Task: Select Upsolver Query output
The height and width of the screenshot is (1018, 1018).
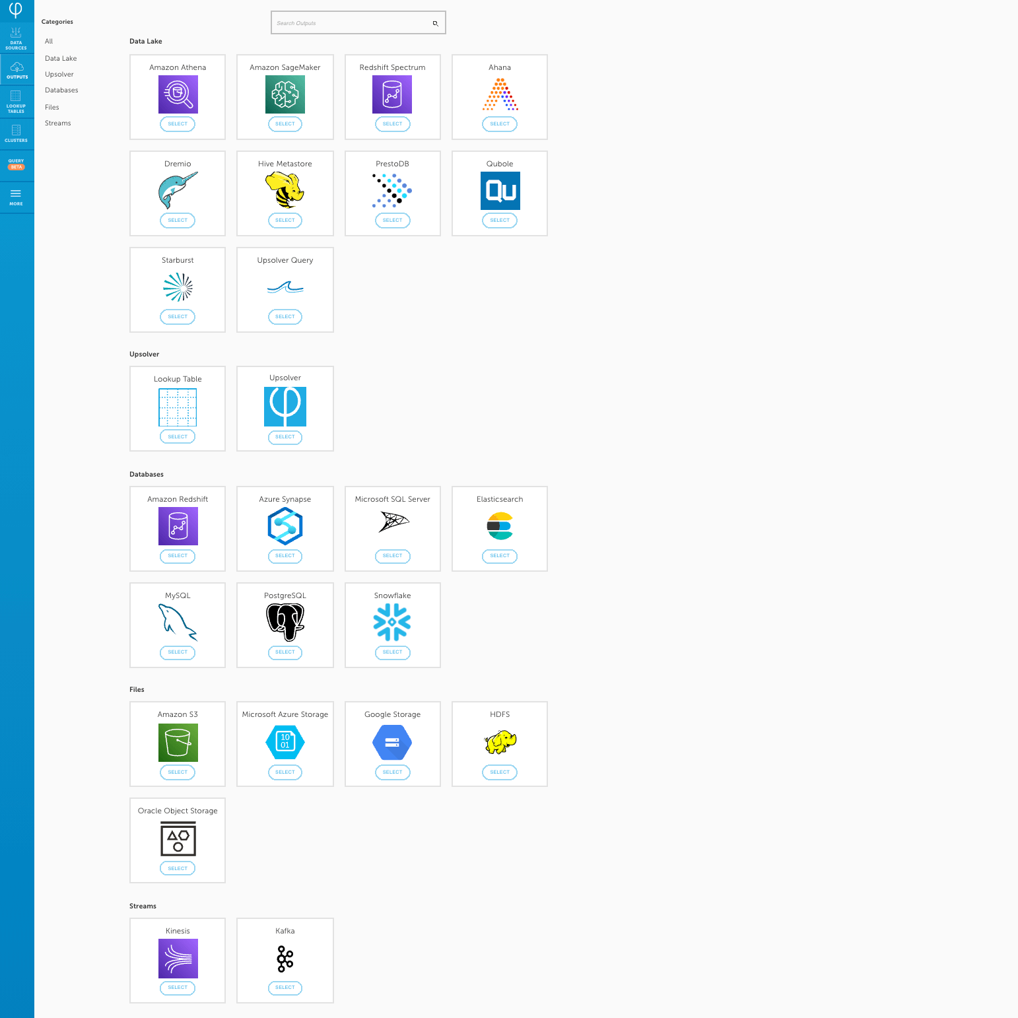Action: (285, 317)
